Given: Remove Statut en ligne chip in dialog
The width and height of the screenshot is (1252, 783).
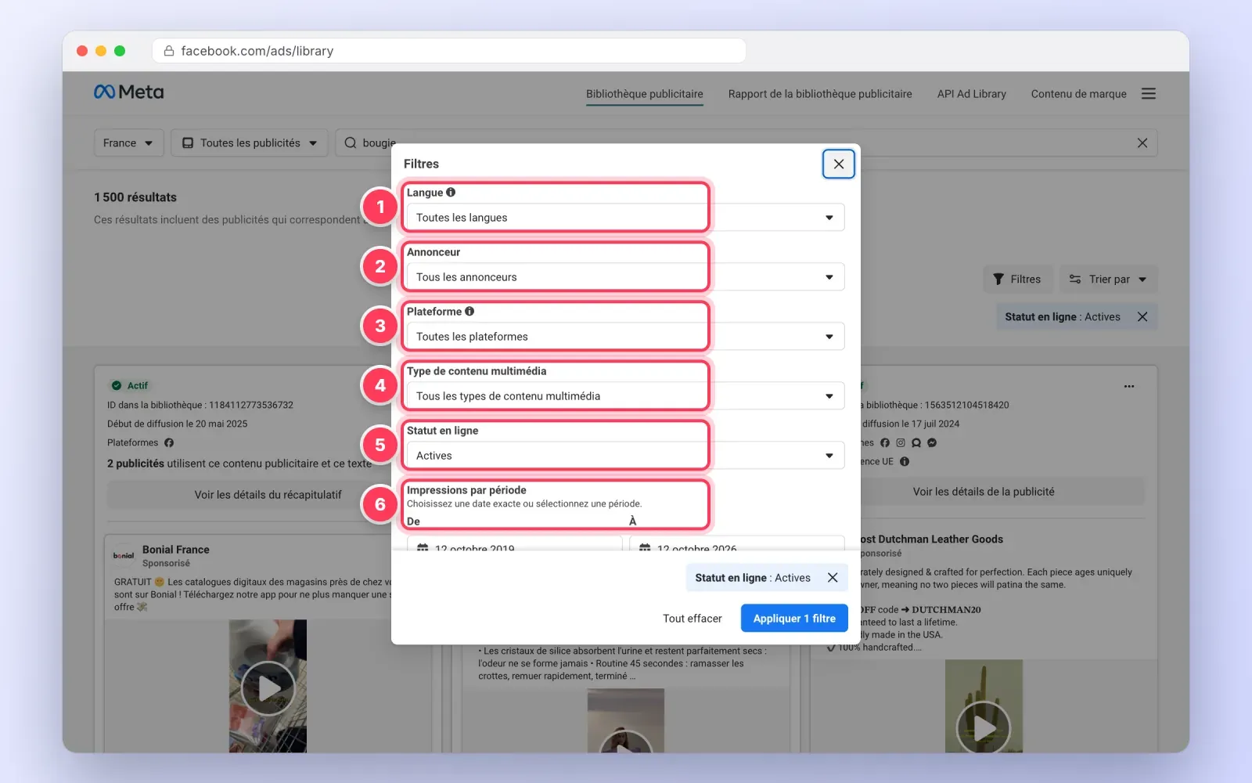Looking at the screenshot, I should point(833,578).
